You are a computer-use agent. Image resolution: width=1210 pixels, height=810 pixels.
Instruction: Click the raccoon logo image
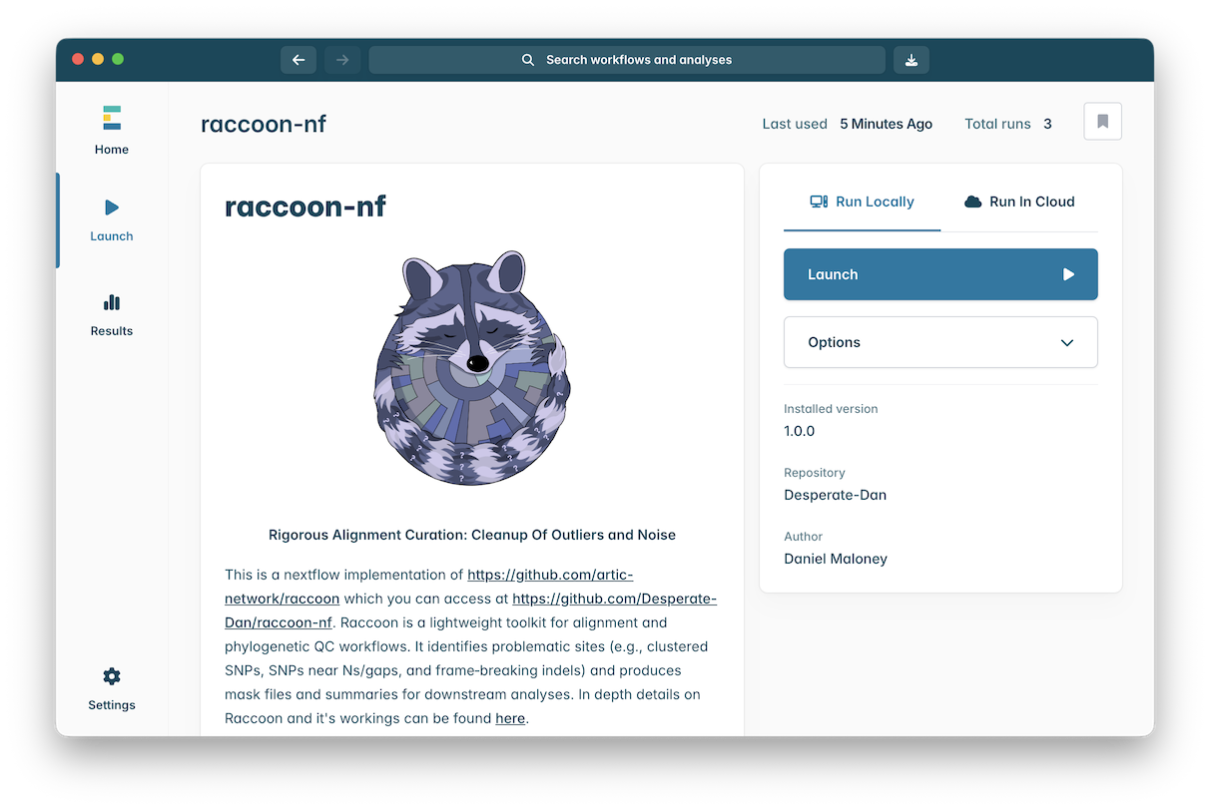click(471, 368)
